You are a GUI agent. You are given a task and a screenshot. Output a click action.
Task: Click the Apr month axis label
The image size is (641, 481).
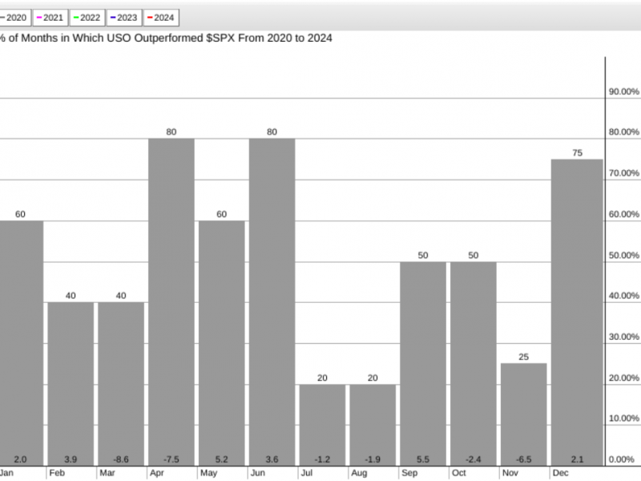pyautogui.click(x=157, y=473)
